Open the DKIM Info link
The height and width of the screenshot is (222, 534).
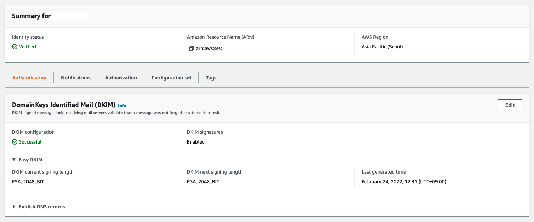point(122,106)
